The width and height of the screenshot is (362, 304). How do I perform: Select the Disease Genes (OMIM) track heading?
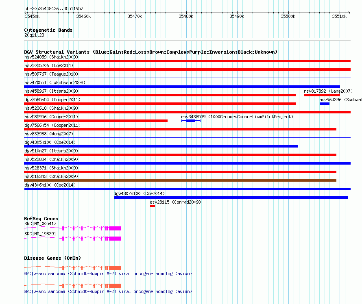[52, 258]
